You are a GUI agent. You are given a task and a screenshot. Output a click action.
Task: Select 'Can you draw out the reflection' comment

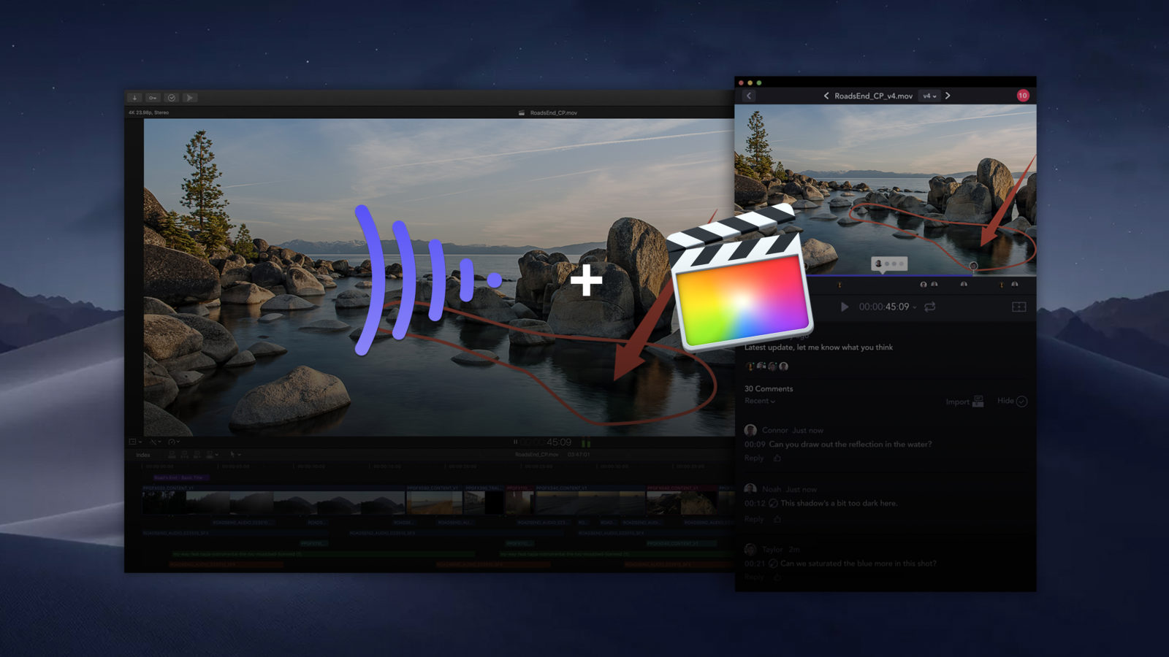tap(850, 444)
